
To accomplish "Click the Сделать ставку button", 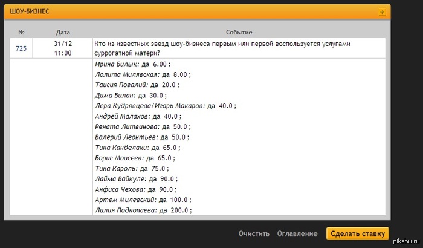I will [x=358, y=233].
